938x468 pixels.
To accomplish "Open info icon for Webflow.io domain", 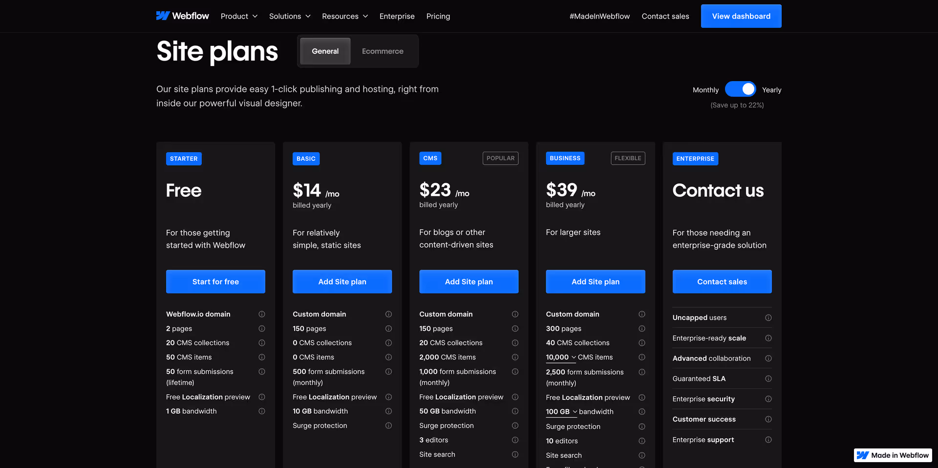I will (x=262, y=314).
